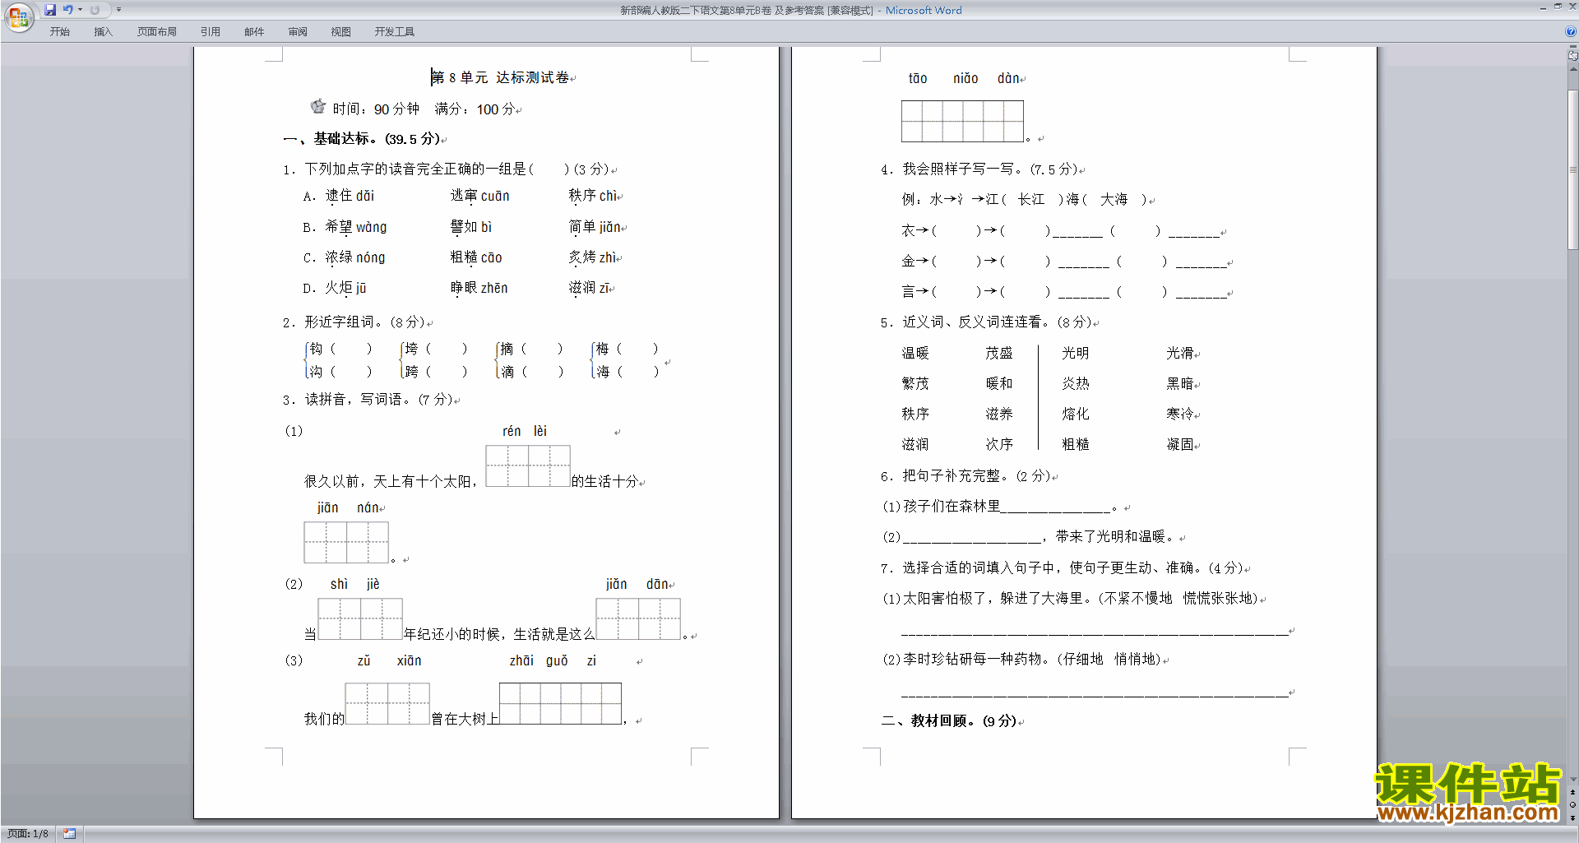1579x843 pixels.
Task: Click the word 逃窜 cuān
Action: click(480, 196)
